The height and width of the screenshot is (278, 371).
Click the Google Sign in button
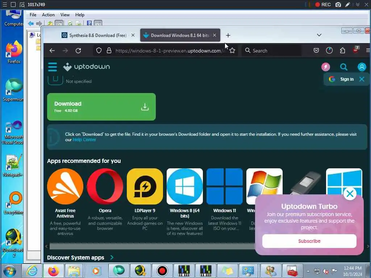click(341, 79)
